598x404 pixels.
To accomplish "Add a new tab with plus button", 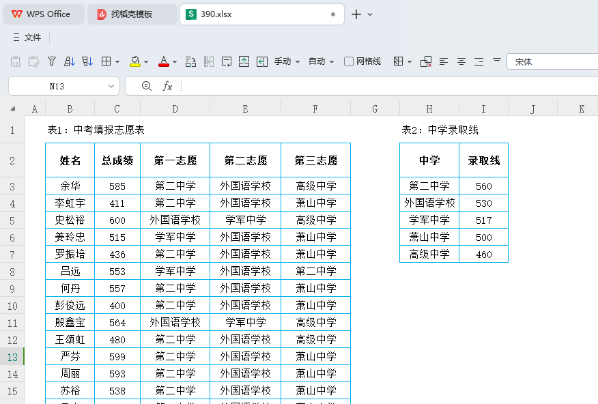I will point(356,14).
